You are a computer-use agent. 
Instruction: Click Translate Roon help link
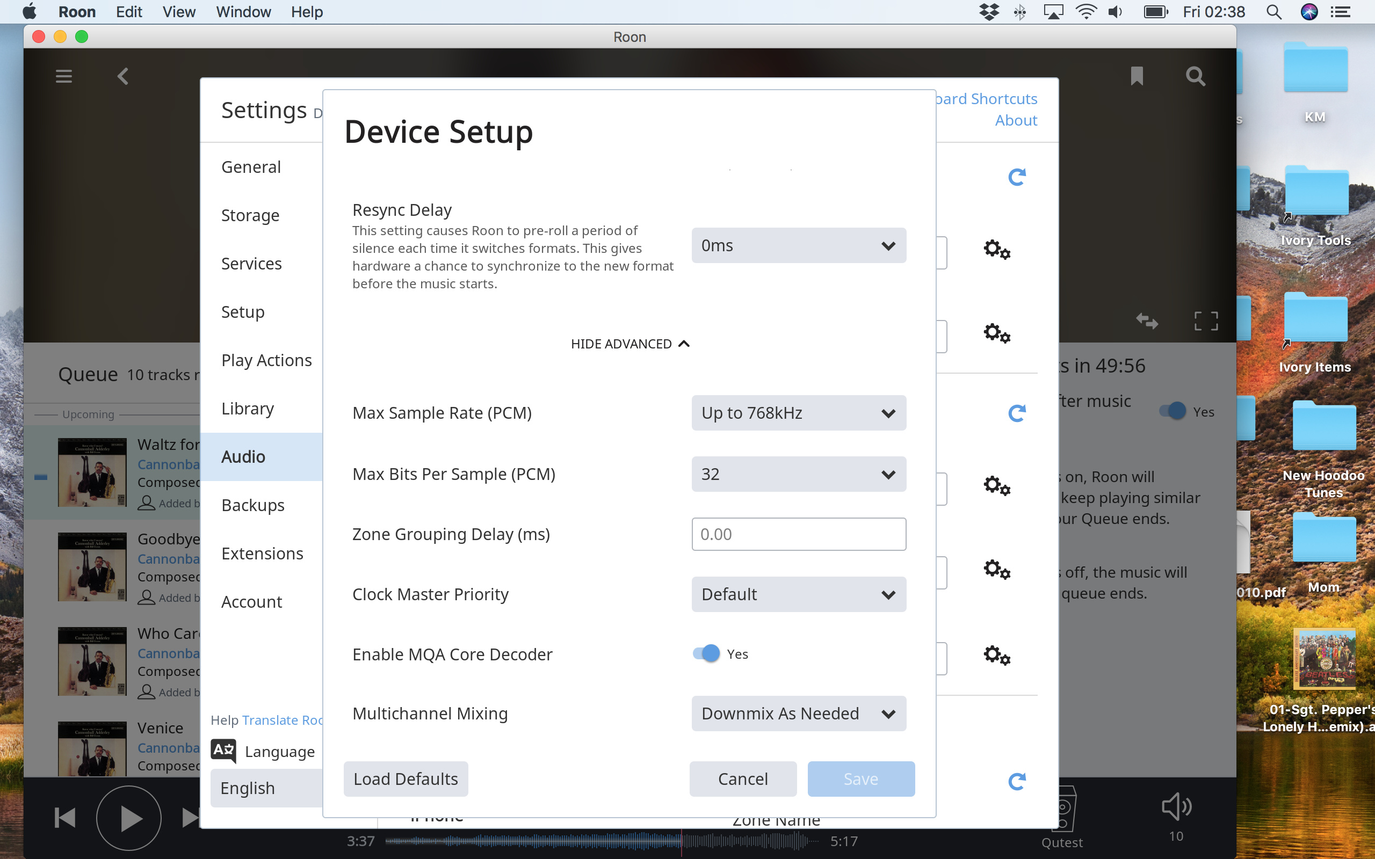[283, 720]
